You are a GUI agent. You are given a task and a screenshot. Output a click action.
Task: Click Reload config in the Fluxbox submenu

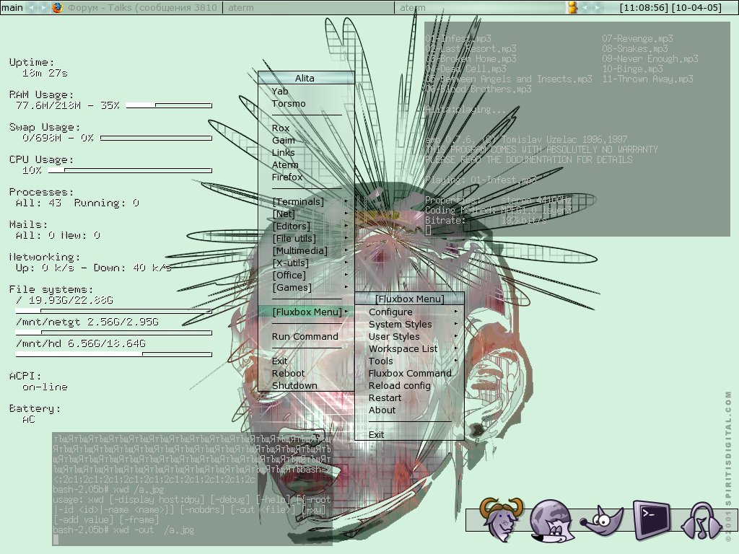(x=410, y=385)
